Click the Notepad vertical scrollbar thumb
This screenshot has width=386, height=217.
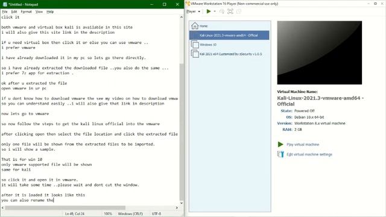182,131
